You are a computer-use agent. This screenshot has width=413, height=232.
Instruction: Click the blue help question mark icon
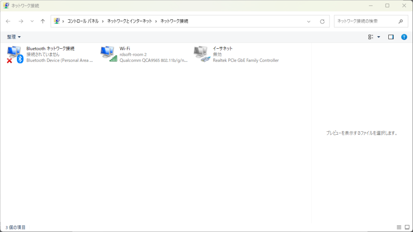[x=404, y=37]
